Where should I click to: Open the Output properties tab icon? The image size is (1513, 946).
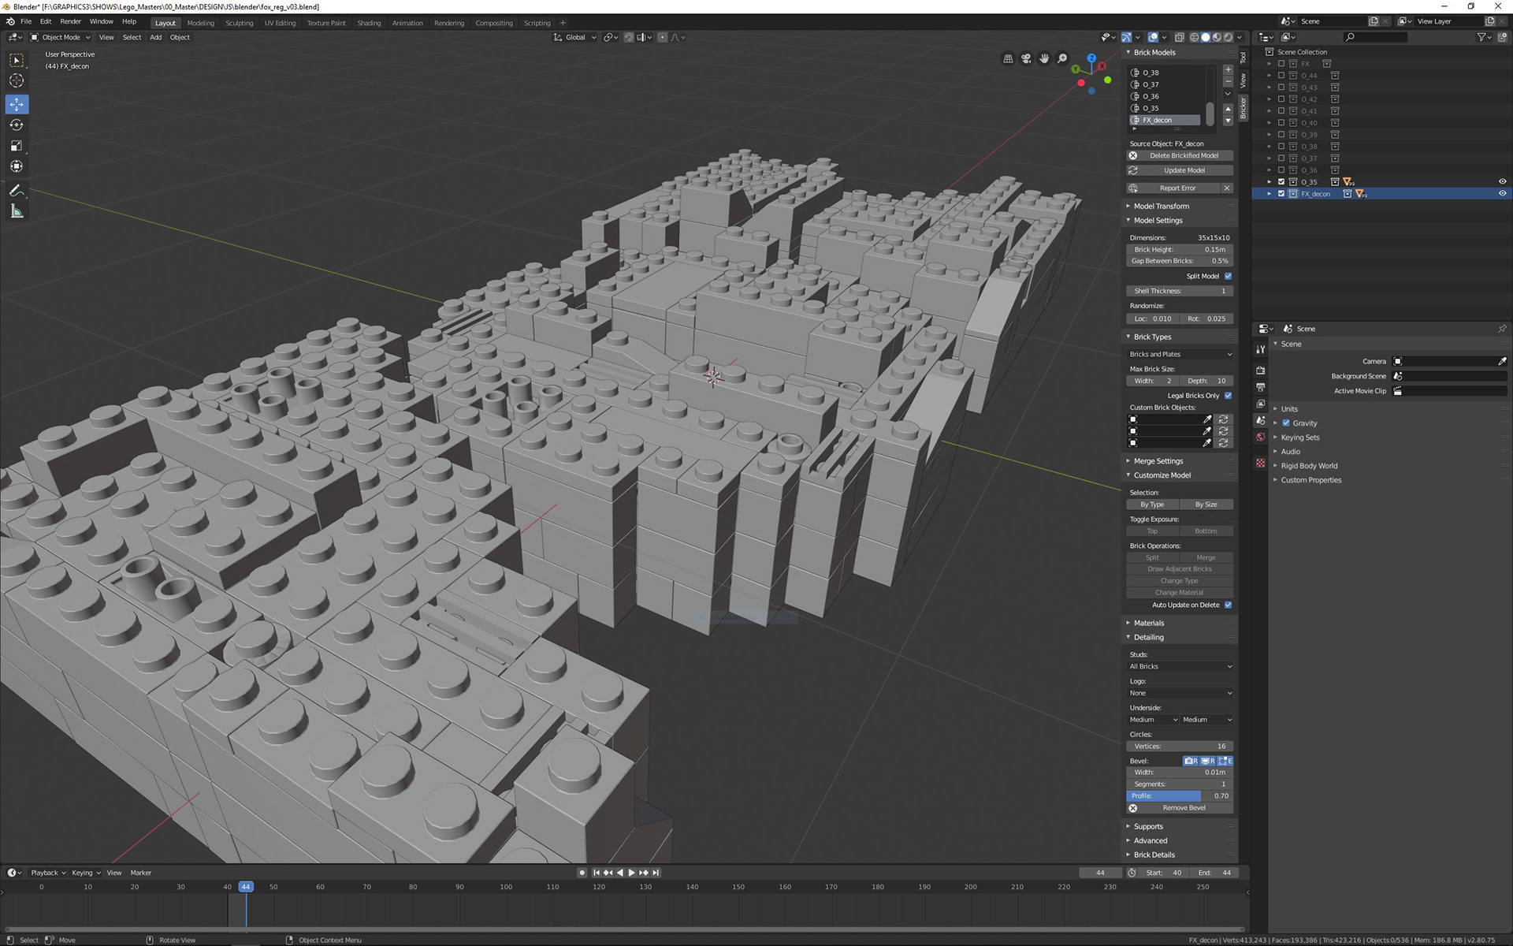pyautogui.click(x=1260, y=387)
